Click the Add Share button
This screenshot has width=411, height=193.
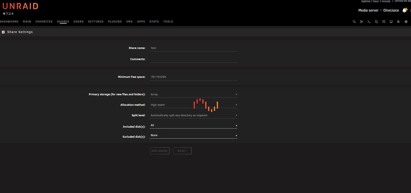(x=159, y=151)
